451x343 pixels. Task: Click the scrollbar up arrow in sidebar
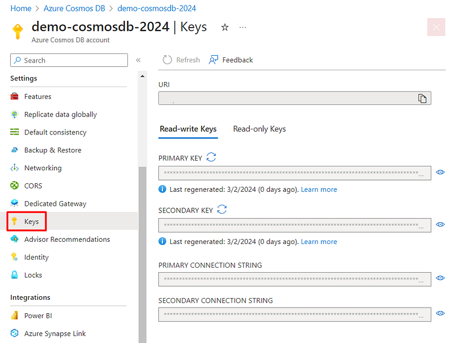coord(143,76)
